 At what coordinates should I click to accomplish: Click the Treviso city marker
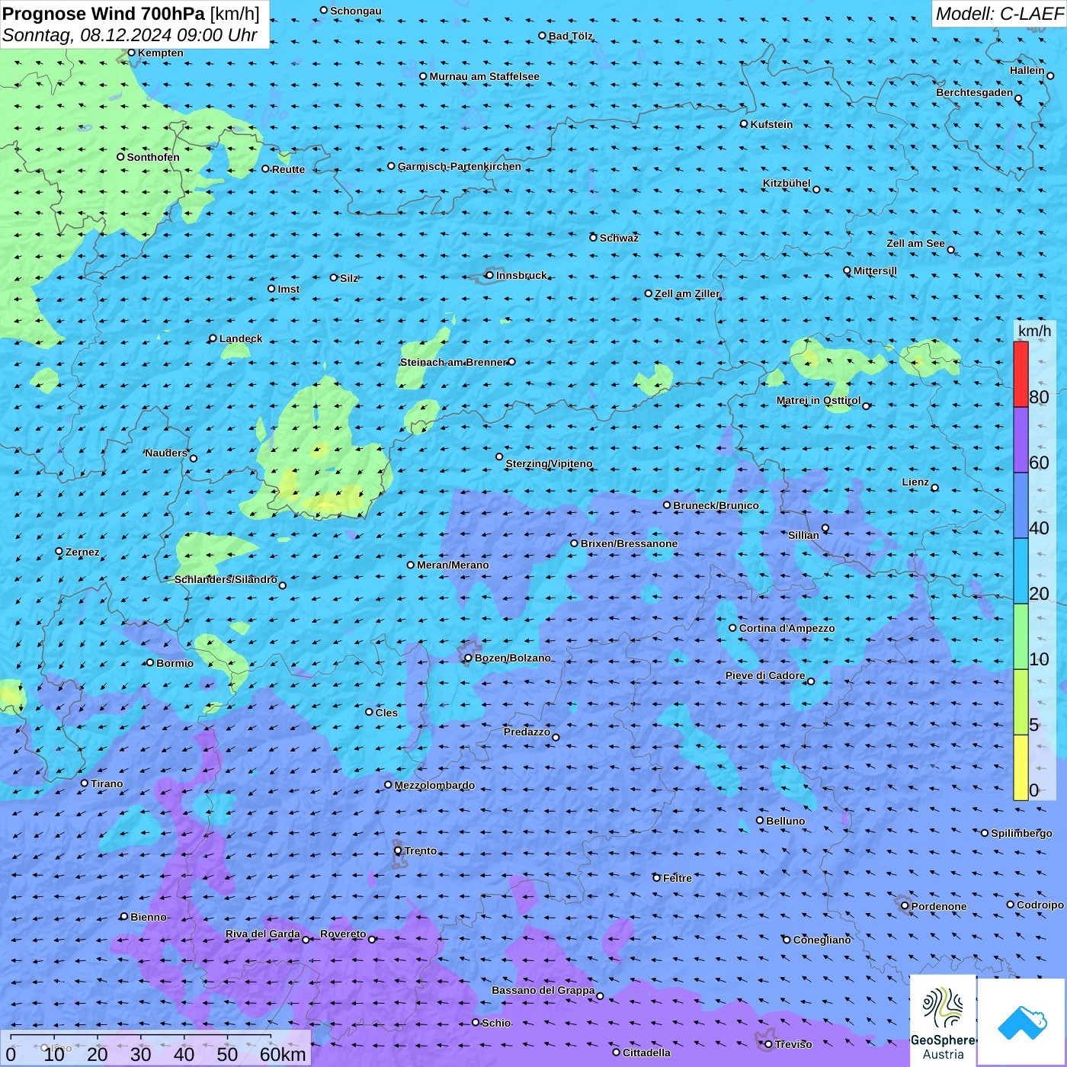(x=768, y=1044)
